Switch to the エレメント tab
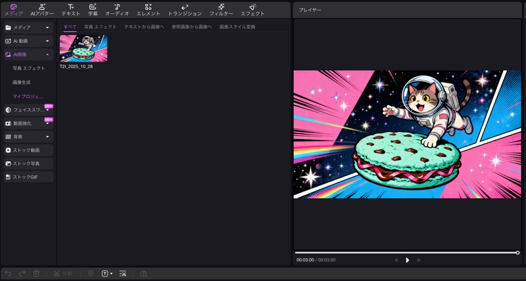Screen dimensions: 526x281 coord(149,10)
